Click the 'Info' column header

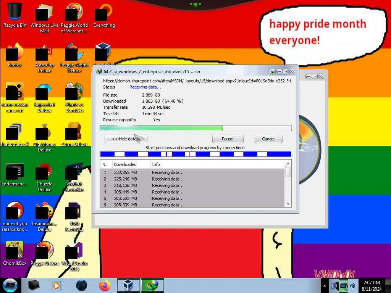(217, 164)
